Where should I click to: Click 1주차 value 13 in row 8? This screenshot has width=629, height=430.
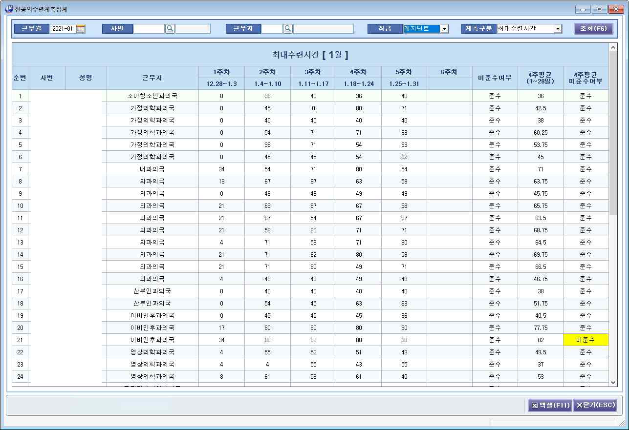[221, 182]
